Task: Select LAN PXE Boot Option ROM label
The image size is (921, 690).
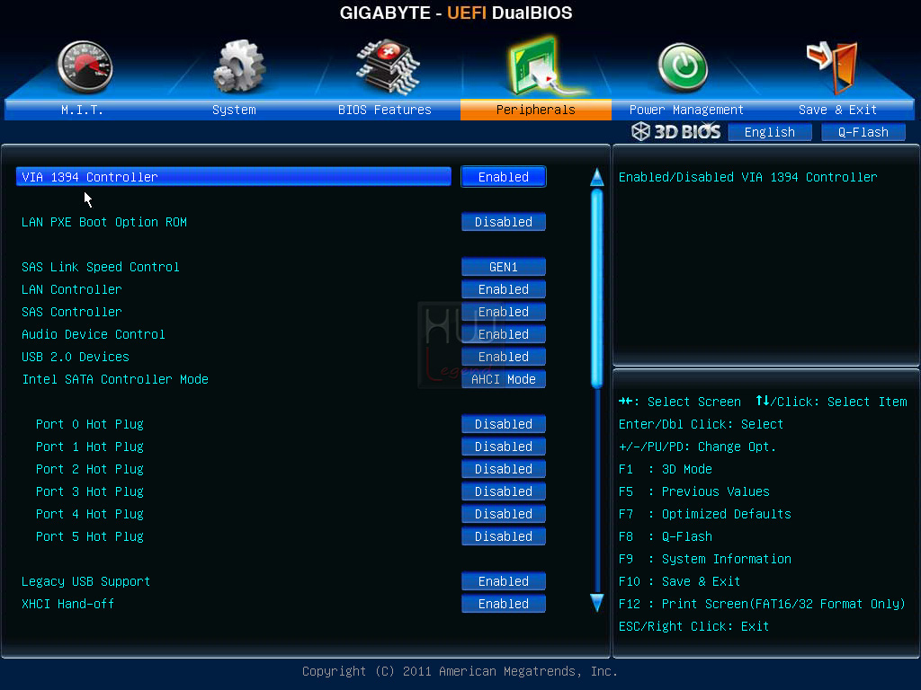Action: 104,222
